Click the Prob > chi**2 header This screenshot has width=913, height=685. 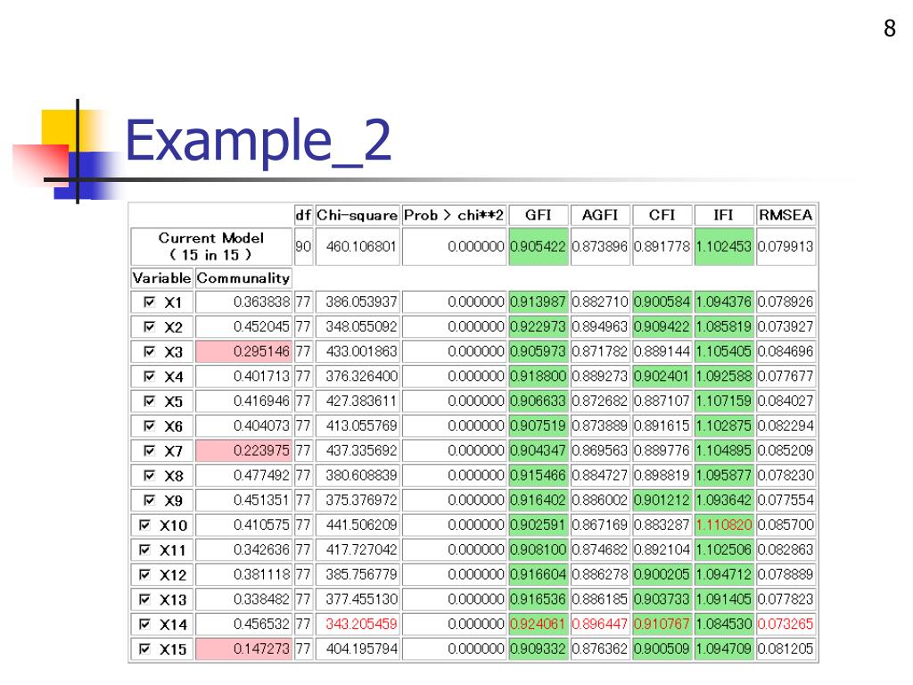coord(454,215)
